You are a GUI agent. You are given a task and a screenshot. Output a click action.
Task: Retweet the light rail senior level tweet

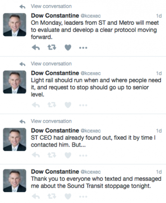pos(52,105)
